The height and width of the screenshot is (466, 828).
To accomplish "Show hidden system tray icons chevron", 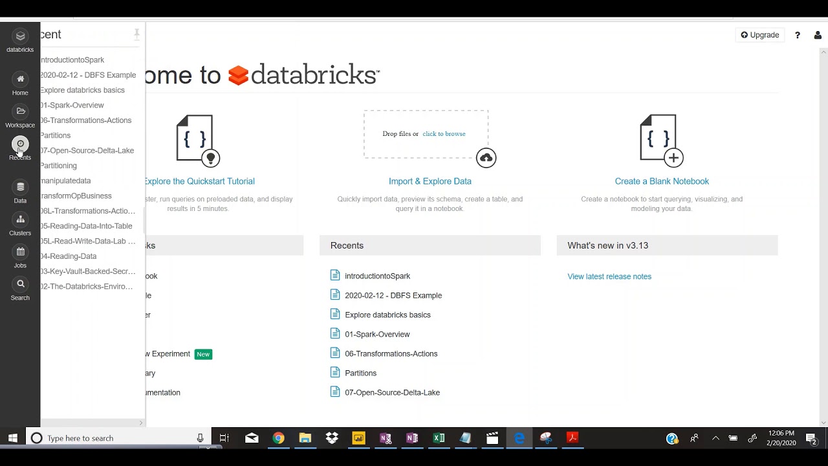I will click(715, 438).
